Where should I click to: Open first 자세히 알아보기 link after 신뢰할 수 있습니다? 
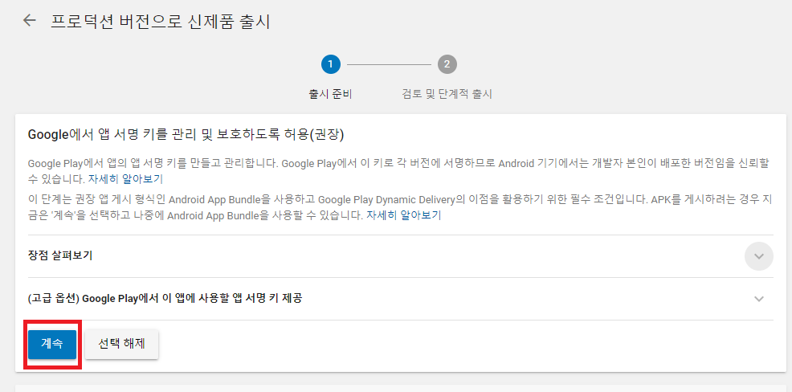click(x=126, y=179)
